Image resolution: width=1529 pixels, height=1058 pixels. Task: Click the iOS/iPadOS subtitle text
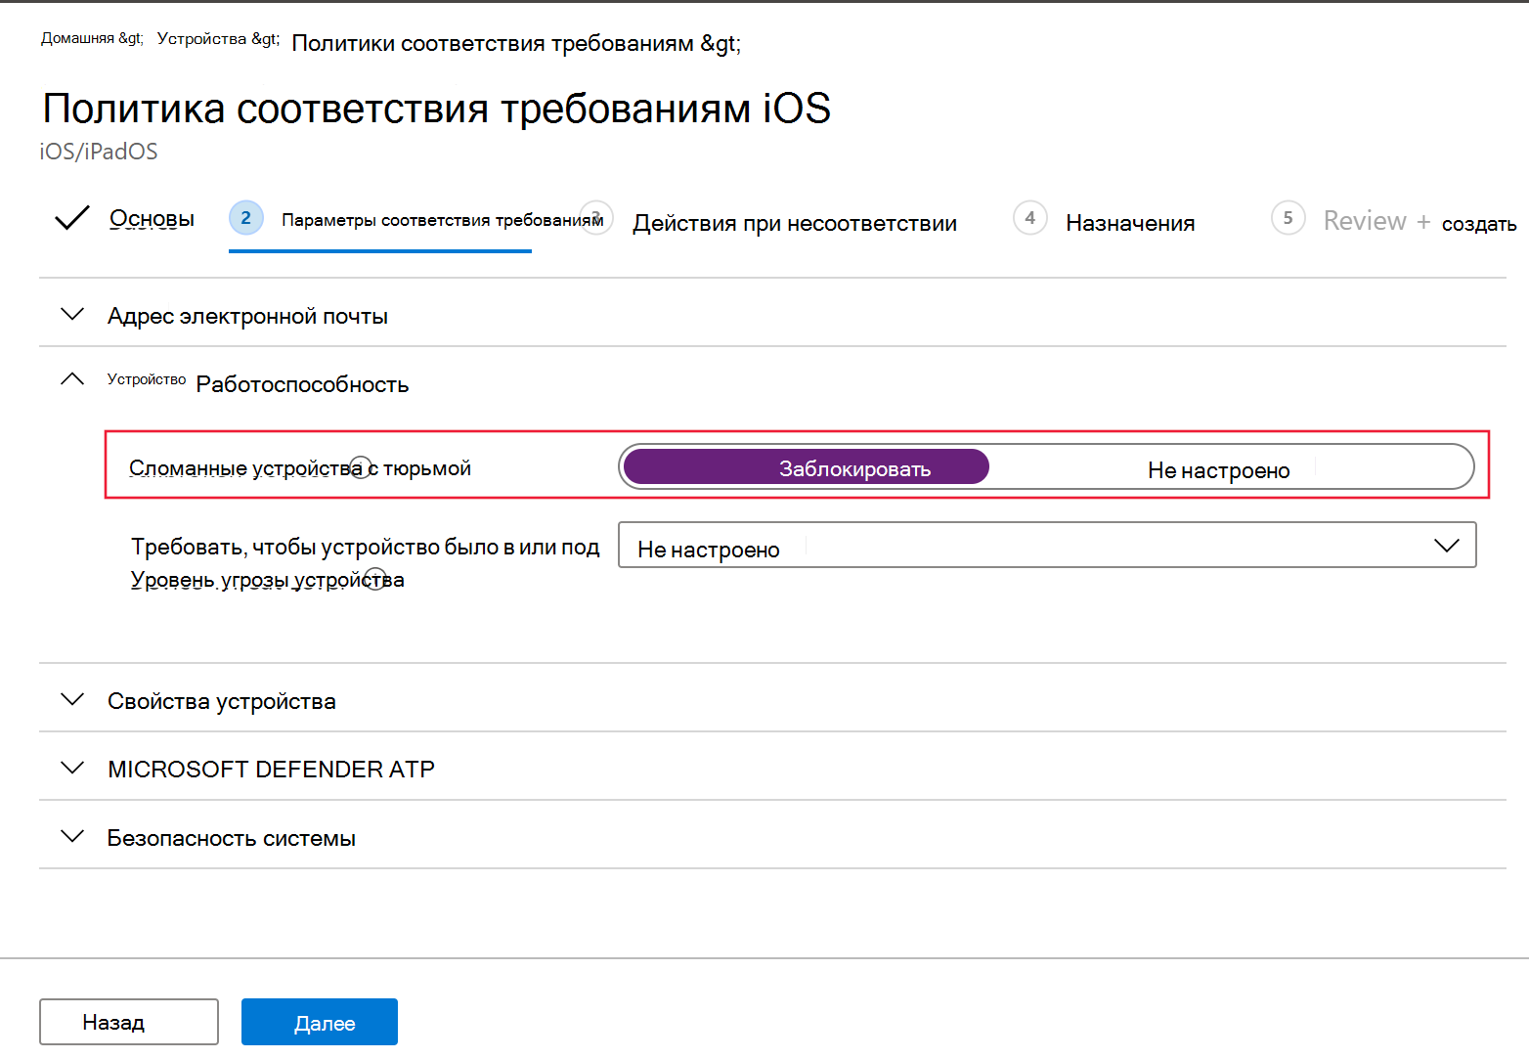(99, 152)
